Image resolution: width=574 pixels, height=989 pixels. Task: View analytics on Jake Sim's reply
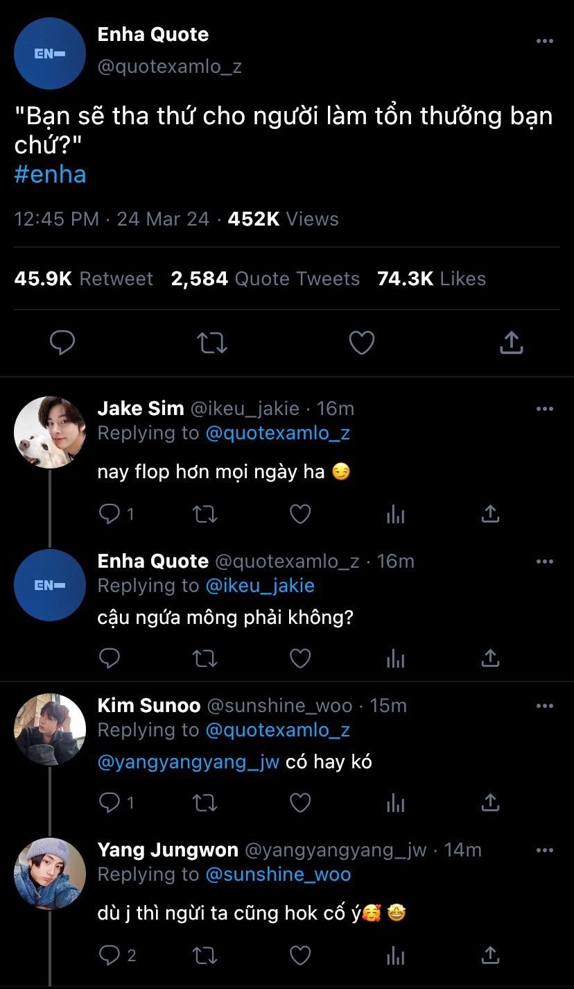[395, 514]
